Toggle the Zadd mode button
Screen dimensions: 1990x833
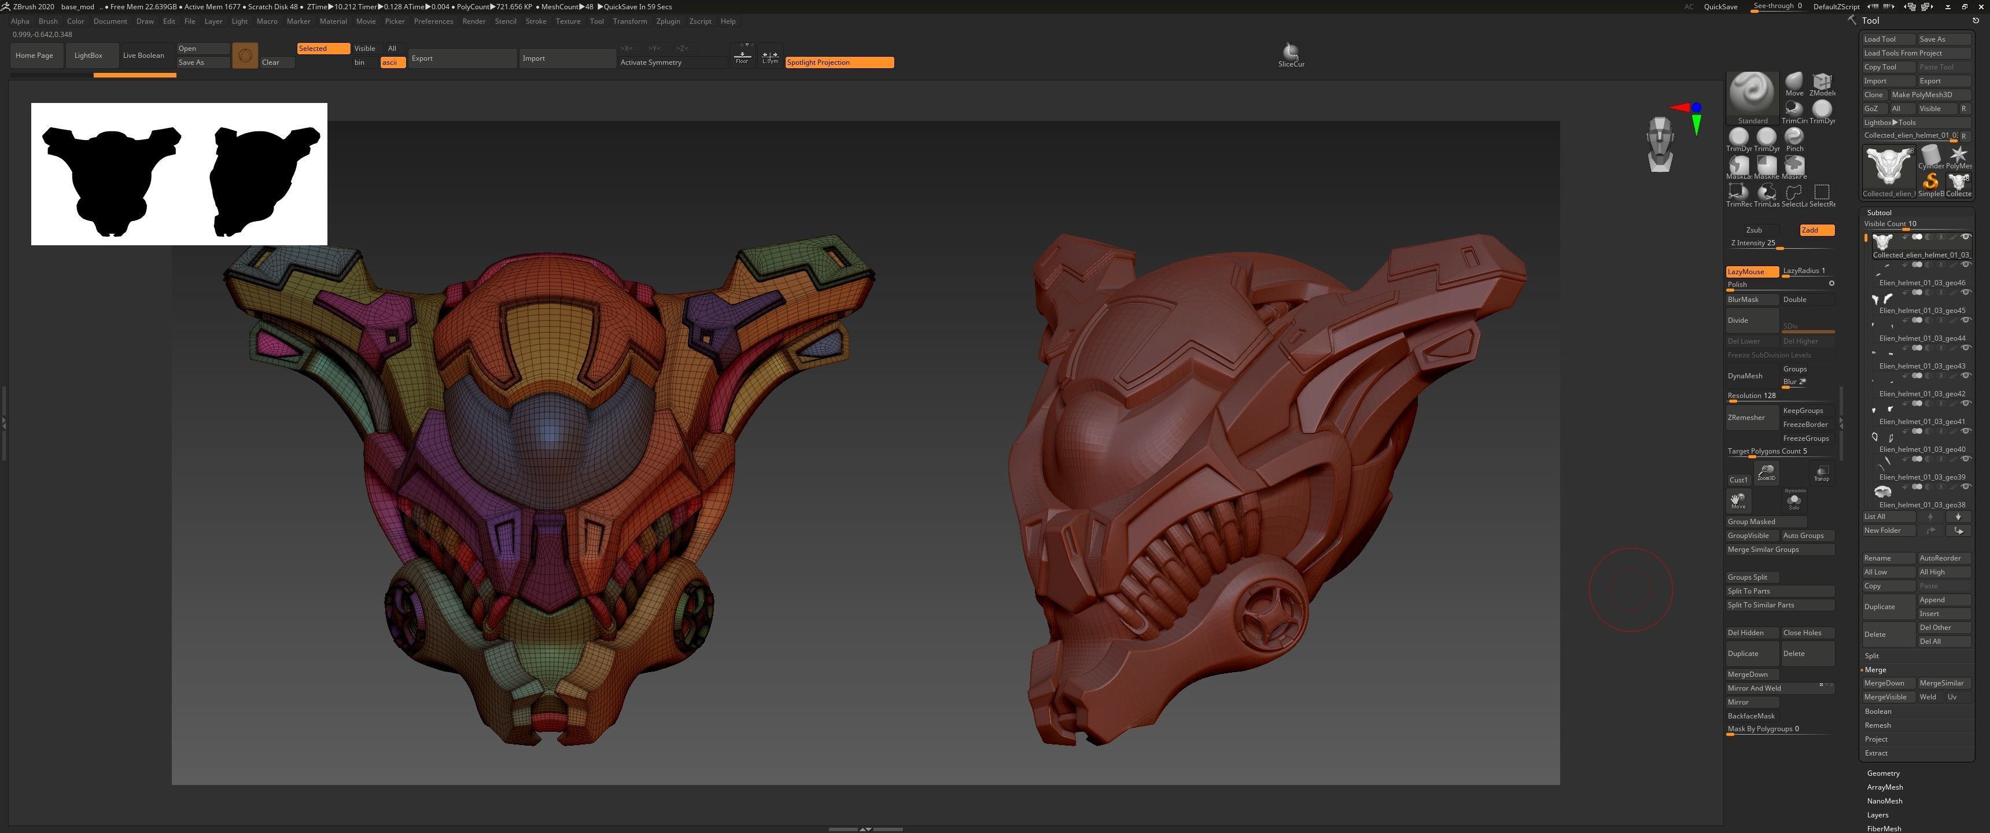click(x=1816, y=230)
